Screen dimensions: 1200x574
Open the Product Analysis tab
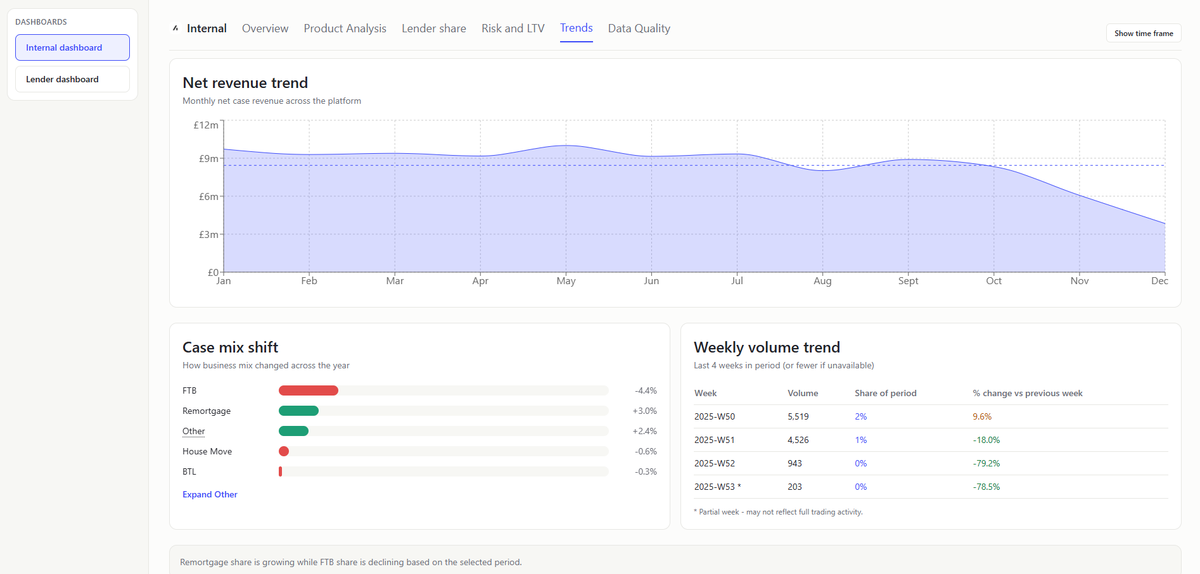pos(345,28)
